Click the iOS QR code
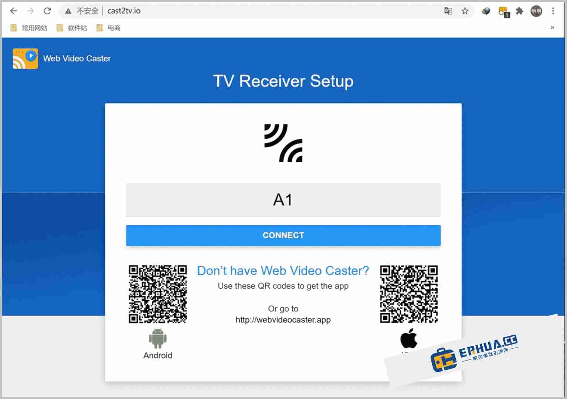Viewport: 567px width, 399px height. pyautogui.click(x=409, y=294)
